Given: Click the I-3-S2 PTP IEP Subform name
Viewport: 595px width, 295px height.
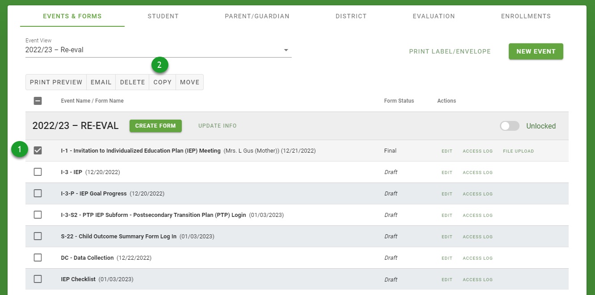Looking at the screenshot, I should pyautogui.click(x=153, y=215).
